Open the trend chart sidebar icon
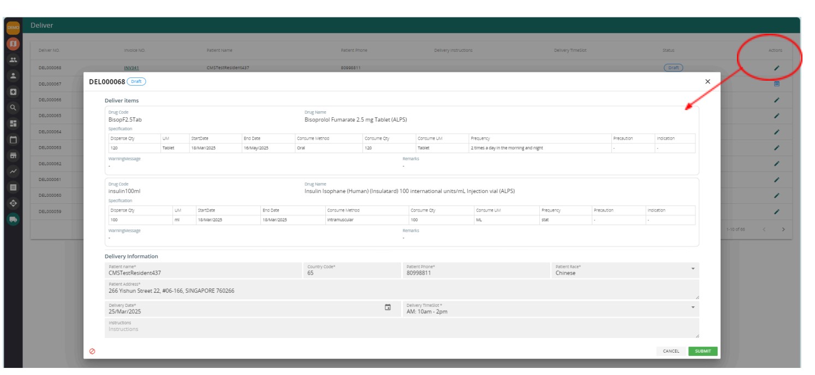 (13, 172)
